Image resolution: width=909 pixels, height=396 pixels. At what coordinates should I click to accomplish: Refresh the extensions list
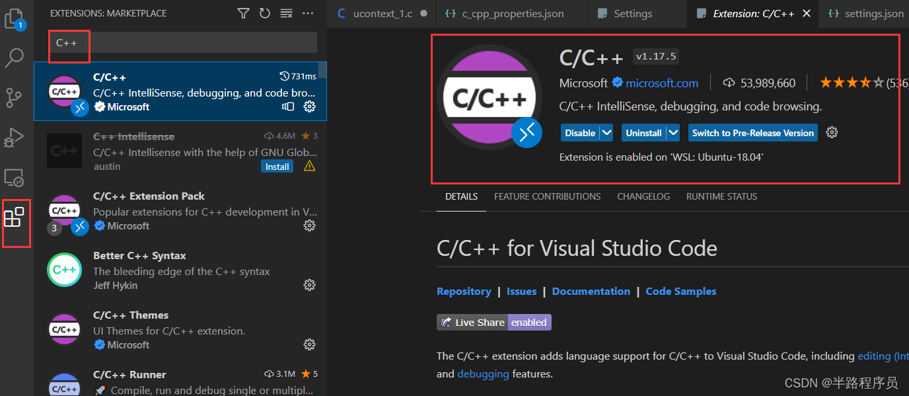[x=265, y=13]
